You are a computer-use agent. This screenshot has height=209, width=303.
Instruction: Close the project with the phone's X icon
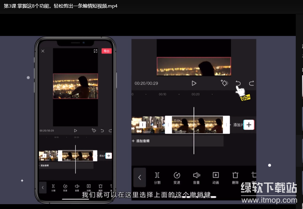(x=43, y=51)
